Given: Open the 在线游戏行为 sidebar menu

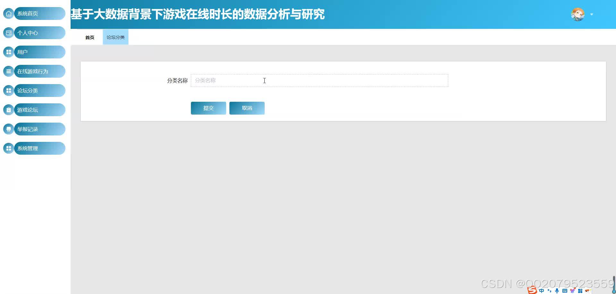Looking at the screenshot, I should 40,71.
